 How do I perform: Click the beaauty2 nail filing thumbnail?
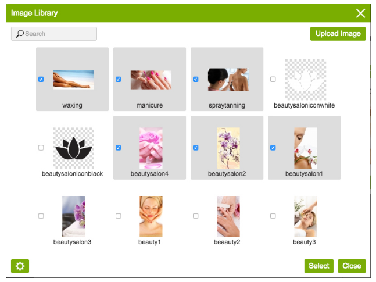228,216
